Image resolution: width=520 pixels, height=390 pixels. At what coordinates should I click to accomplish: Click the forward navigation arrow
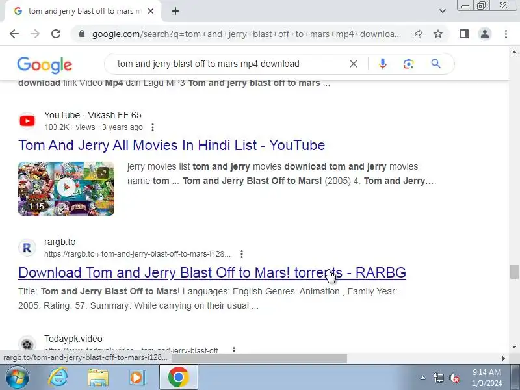pos(35,34)
